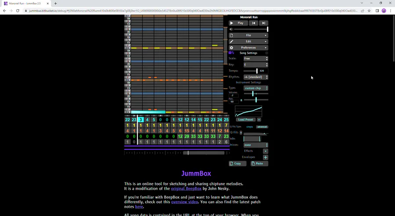This screenshot has height=216, width=395.
Task: Click the small round icon beside Pan
Action: coord(241,100)
